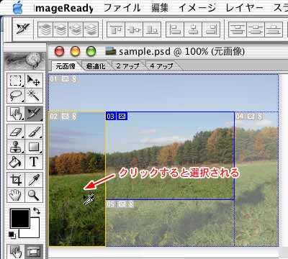Switch to the 2 アップ tab
288x259 pixels.
pos(127,66)
